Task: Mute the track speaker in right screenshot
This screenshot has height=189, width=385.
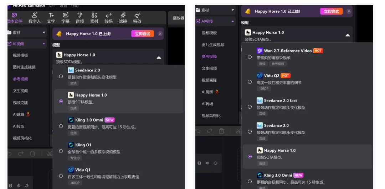Action: [216, 163]
